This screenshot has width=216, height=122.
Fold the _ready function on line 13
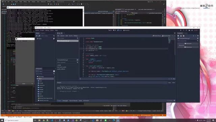click(85, 59)
